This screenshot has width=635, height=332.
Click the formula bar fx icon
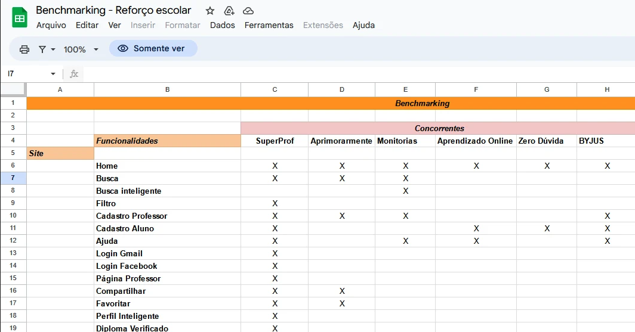[74, 73]
